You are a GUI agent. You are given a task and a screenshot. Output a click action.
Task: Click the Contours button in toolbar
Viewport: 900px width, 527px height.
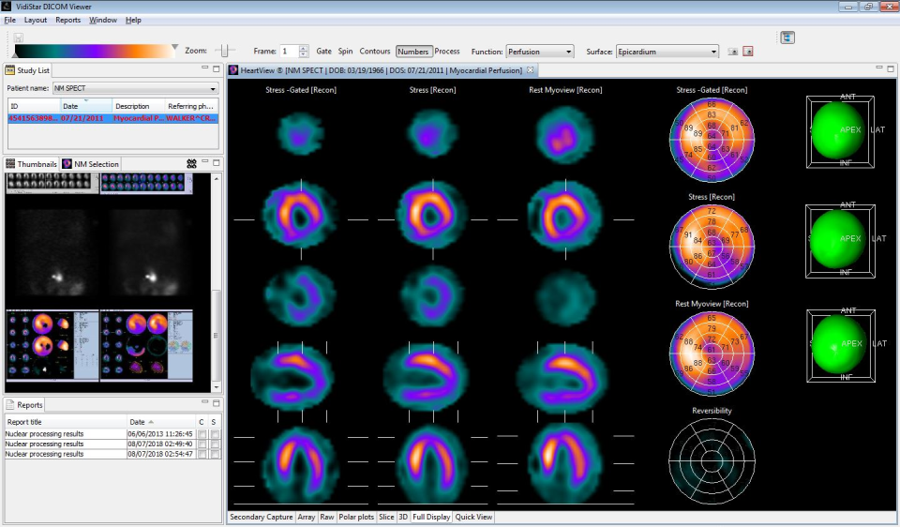coord(375,52)
